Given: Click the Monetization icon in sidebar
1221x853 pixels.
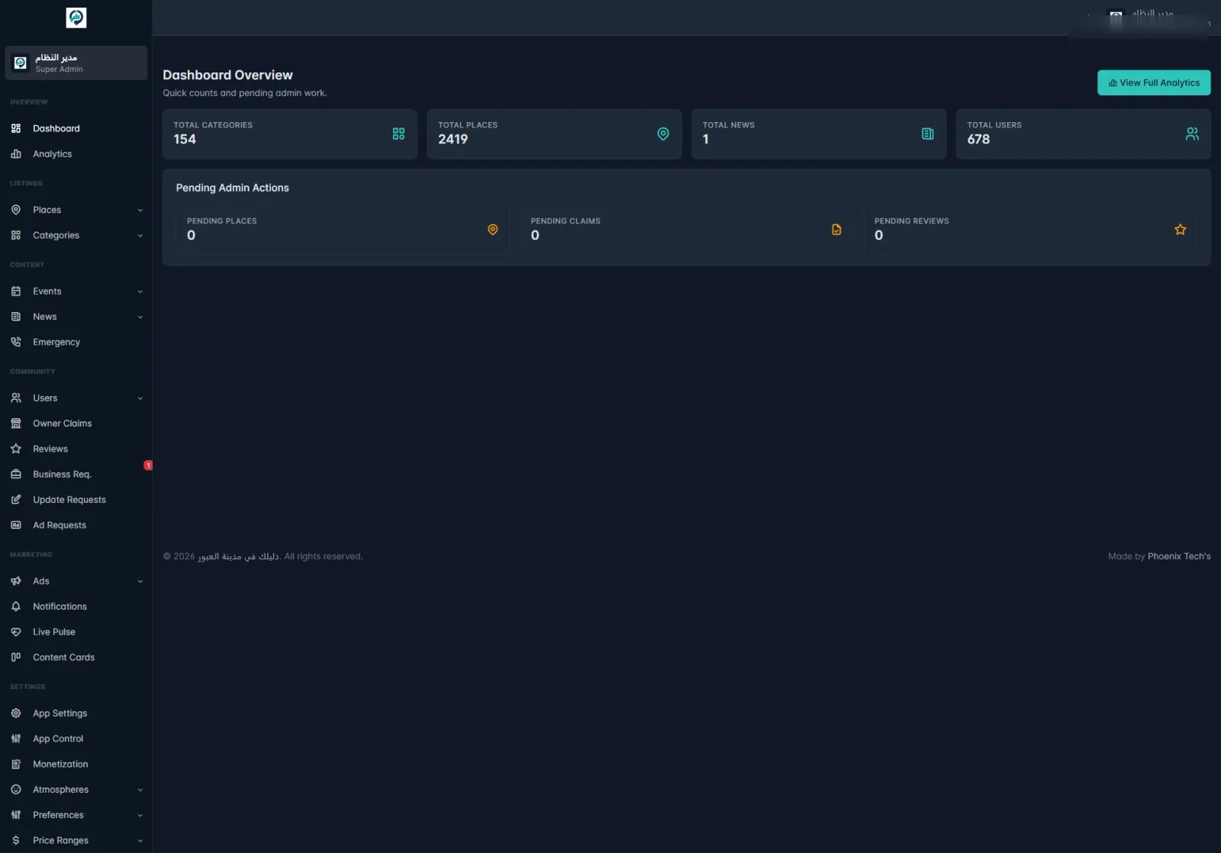Looking at the screenshot, I should coord(16,764).
